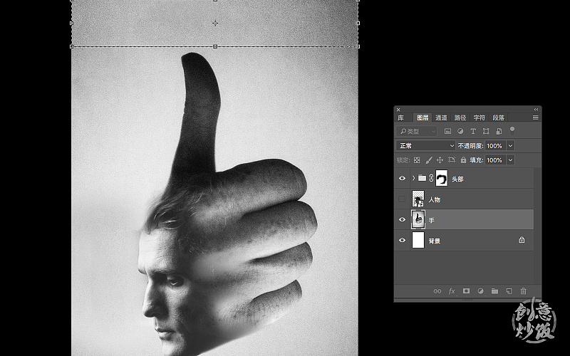Hide the 背景 layer
Screen dimensions: 570x356
tap(403, 241)
